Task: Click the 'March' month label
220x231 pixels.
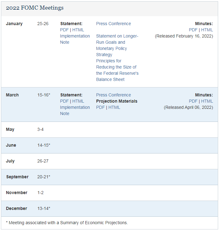Action: 12,95
